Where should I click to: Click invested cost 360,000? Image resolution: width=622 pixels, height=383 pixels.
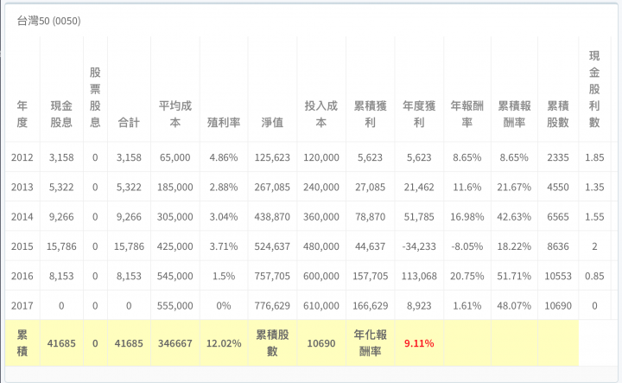pyautogui.click(x=321, y=217)
